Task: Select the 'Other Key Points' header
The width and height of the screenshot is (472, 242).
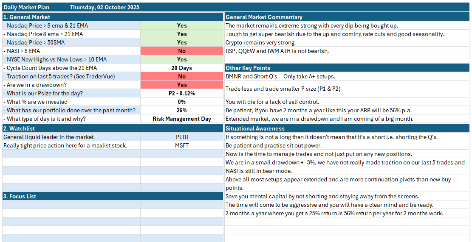Action: tap(347, 68)
